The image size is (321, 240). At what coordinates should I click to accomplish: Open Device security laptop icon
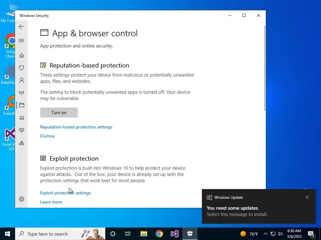[22, 118]
